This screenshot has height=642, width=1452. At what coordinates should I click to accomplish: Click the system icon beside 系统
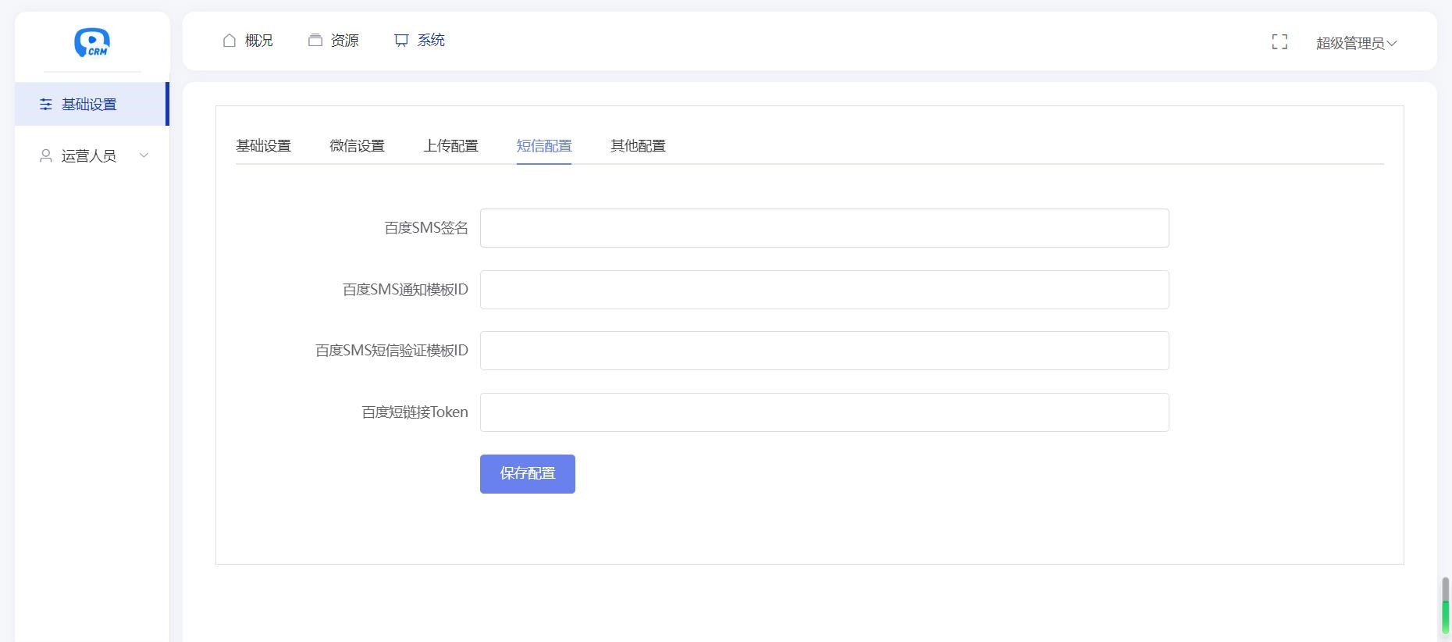pyautogui.click(x=401, y=41)
